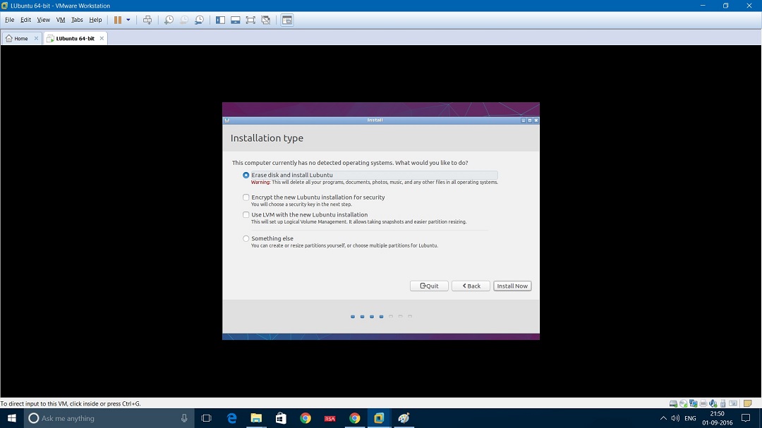This screenshot has height=428, width=762.
Task: Open the snapshot manager
Action: (199, 20)
